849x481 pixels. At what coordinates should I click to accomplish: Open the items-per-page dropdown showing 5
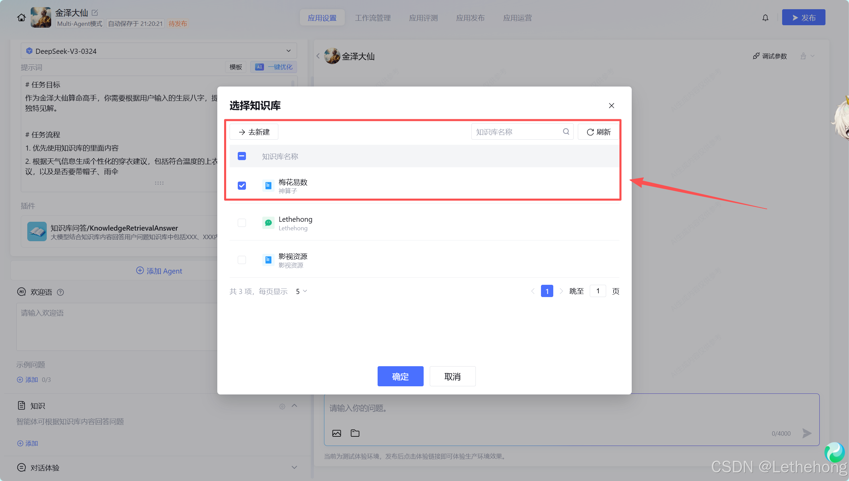coord(301,291)
